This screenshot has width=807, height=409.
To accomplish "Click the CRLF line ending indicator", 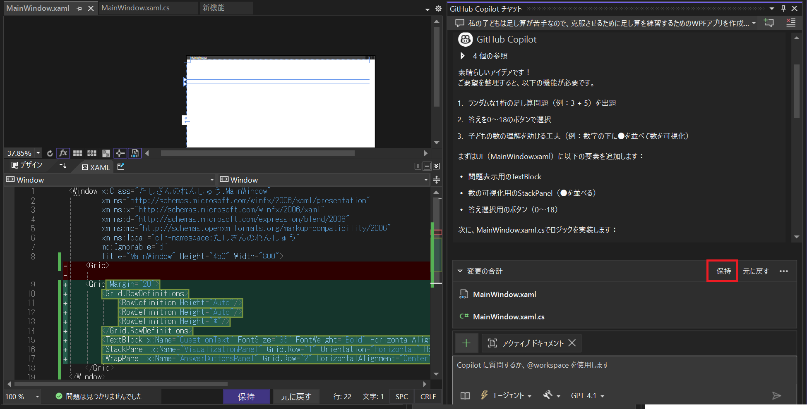I will point(428,397).
